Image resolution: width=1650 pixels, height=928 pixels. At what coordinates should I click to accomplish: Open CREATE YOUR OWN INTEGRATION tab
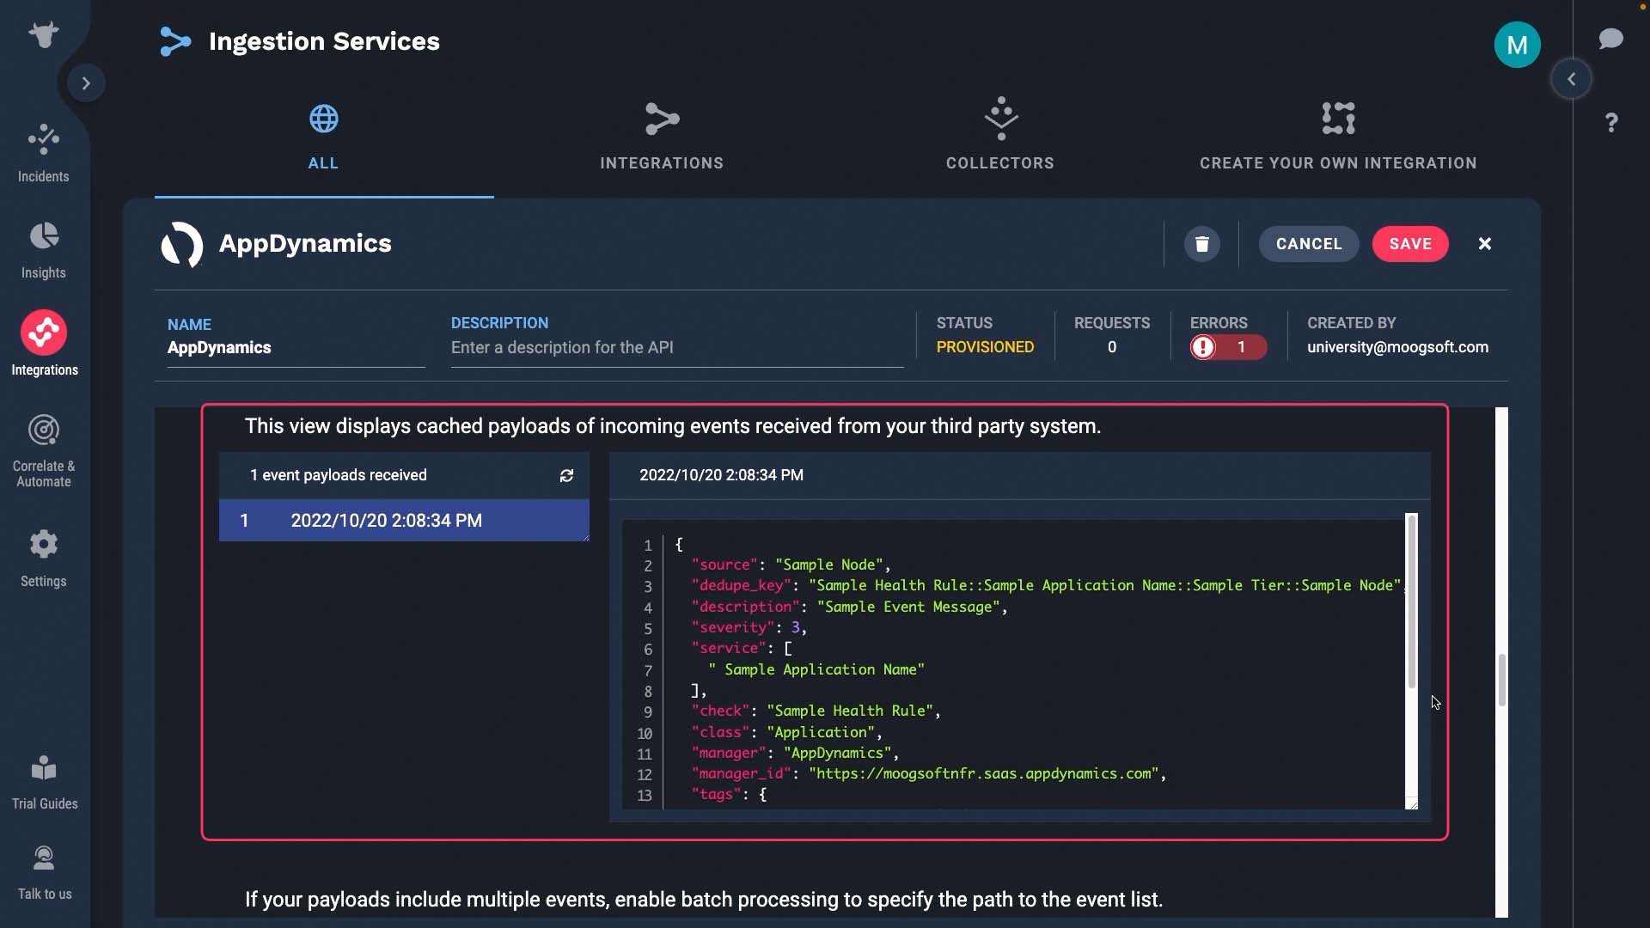1338,138
